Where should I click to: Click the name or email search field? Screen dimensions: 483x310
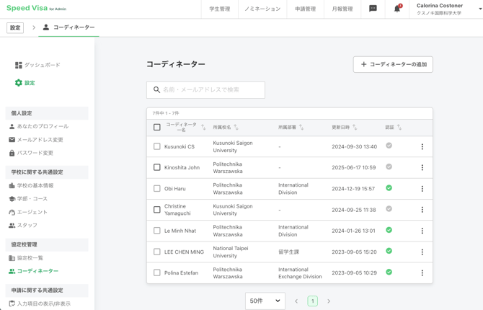pos(205,90)
